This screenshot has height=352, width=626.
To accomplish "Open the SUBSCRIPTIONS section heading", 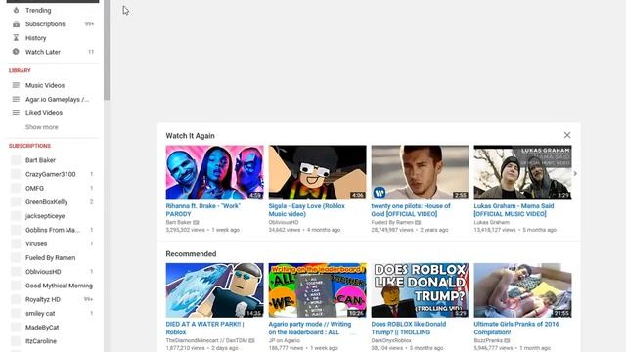I will 29,146.
